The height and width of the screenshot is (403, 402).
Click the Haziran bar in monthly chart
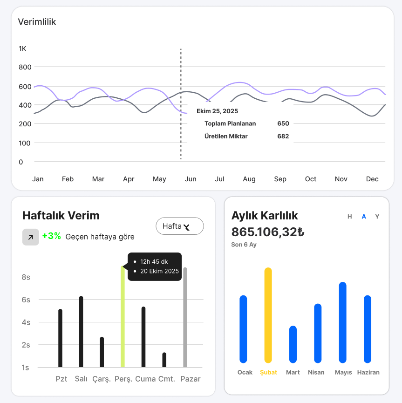(368, 329)
